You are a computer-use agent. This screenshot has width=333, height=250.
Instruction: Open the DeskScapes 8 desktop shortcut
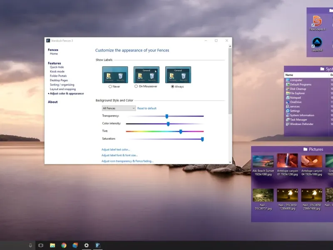[x=317, y=23]
